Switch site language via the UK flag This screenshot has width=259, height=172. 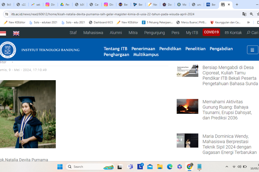click(x=16, y=33)
